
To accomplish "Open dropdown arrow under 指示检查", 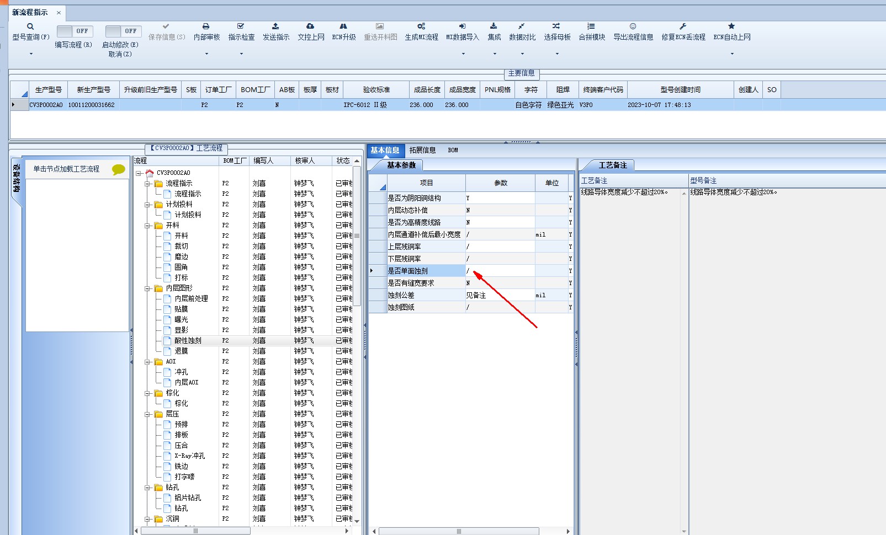I will coord(241,54).
